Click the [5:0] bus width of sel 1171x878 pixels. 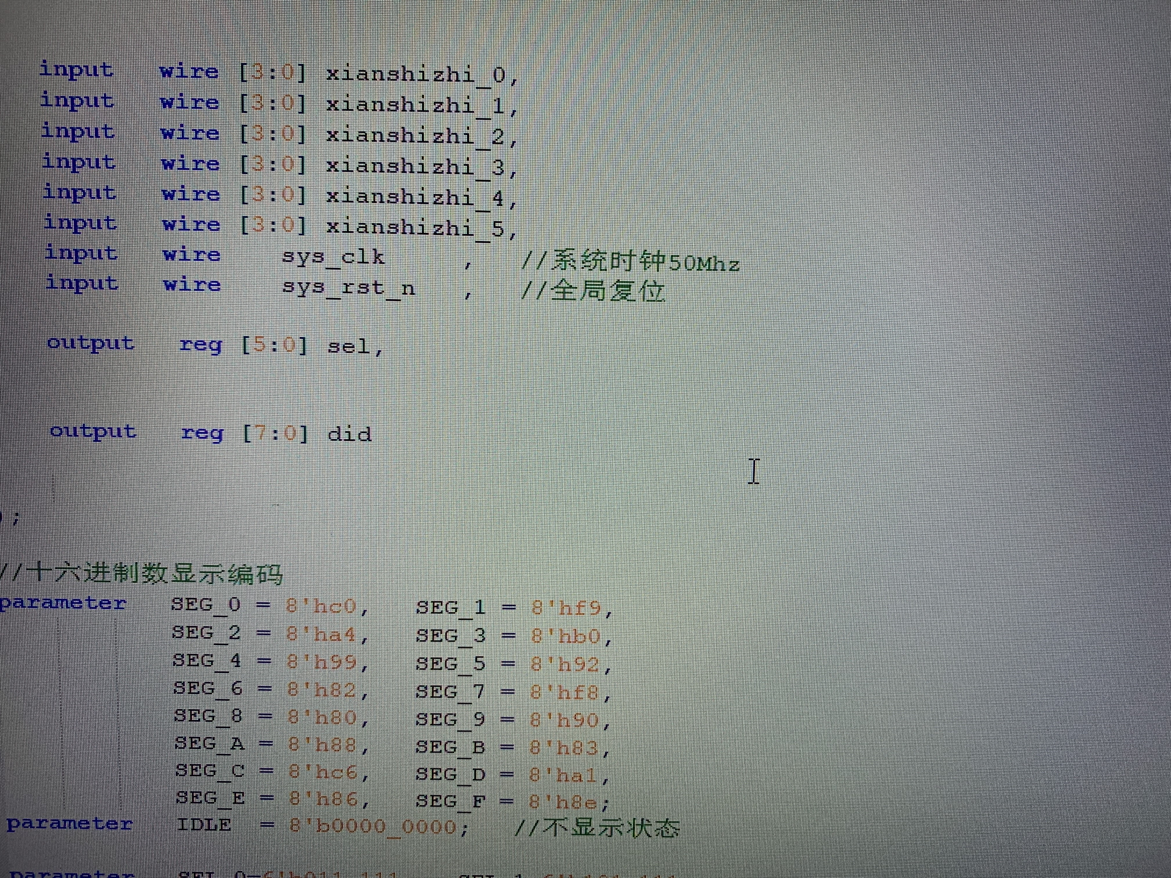274,345
